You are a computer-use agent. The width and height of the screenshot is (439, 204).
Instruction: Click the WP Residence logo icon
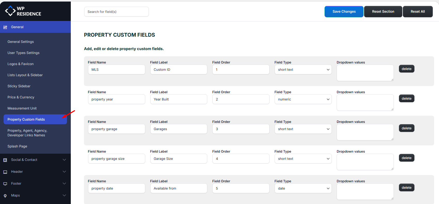click(x=10, y=11)
